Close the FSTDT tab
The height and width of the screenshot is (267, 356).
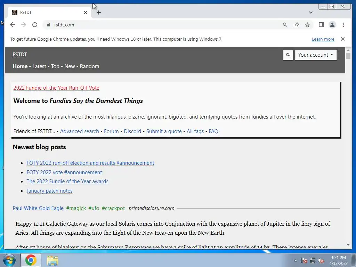click(86, 13)
